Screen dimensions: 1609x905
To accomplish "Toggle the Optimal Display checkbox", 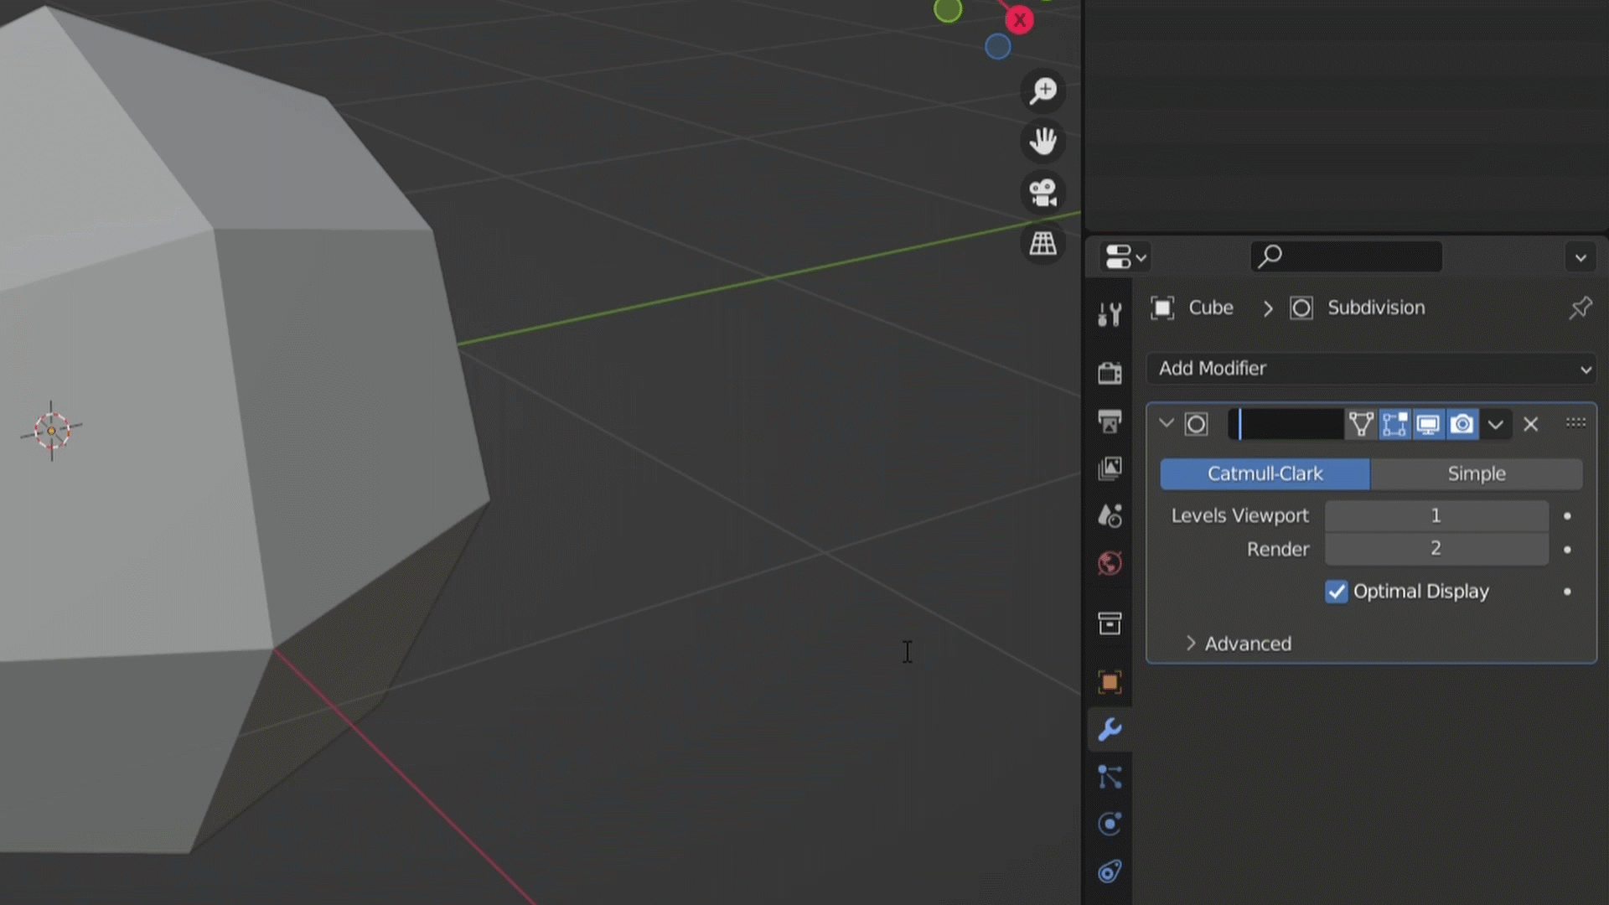I will click(1337, 592).
